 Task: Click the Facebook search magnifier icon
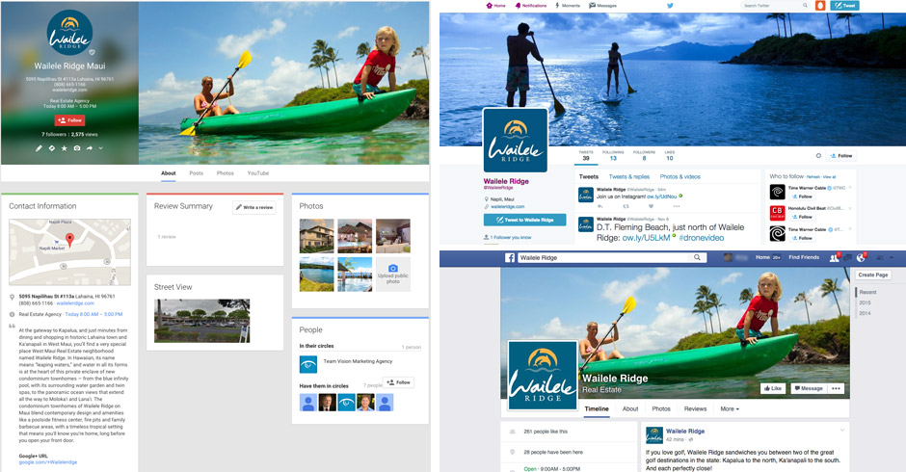698,257
